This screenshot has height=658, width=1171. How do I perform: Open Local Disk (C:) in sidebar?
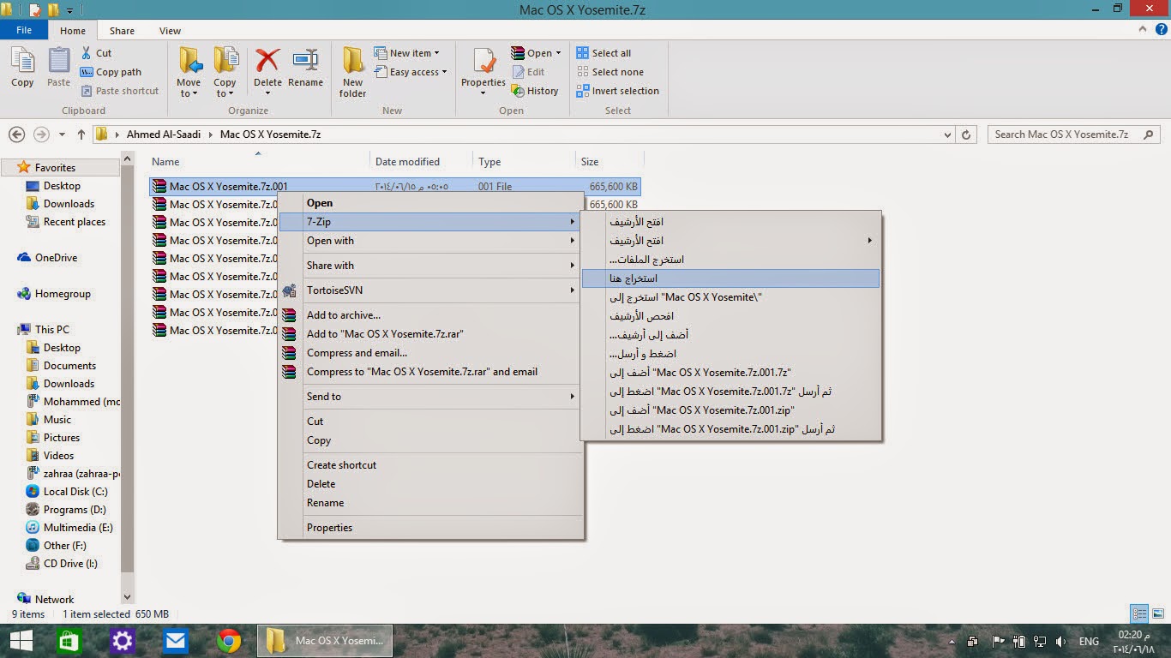click(75, 492)
